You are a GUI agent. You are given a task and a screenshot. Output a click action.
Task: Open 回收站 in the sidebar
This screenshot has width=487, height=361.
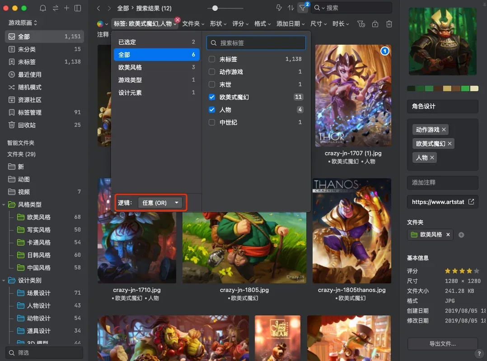(x=44, y=125)
